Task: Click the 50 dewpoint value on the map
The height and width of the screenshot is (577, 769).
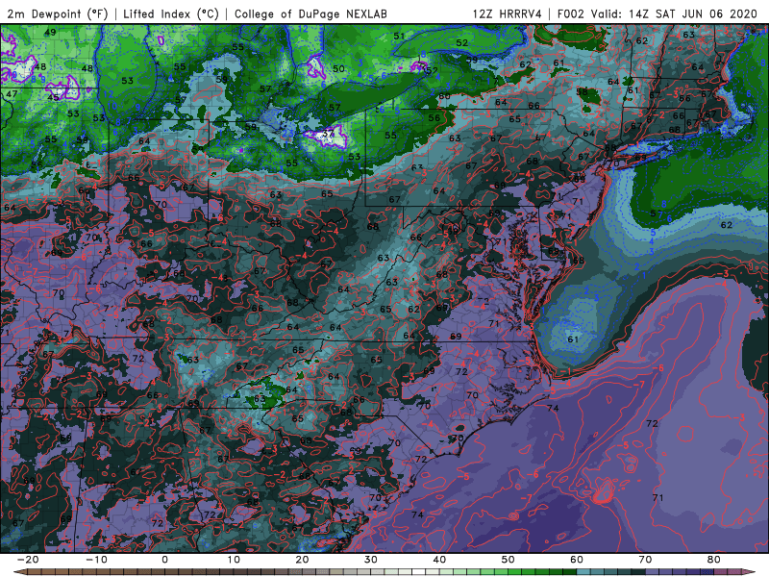Action: pyautogui.click(x=338, y=68)
